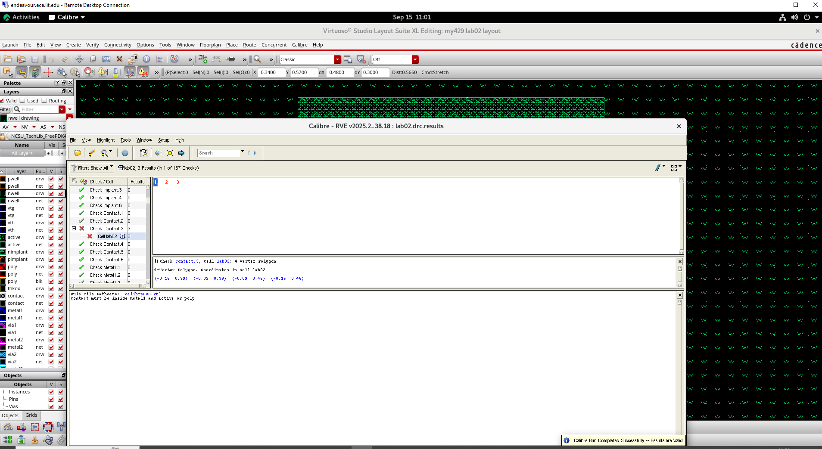Expand the NV dropdown arrow
Image resolution: width=822 pixels, height=449 pixels.
coord(34,127)
